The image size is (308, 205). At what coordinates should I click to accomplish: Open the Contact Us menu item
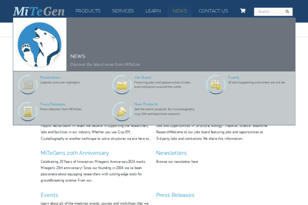tap(213, 11)
